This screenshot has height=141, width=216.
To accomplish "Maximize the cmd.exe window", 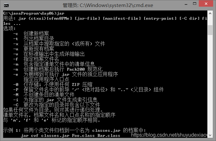I will click(195, 4).
